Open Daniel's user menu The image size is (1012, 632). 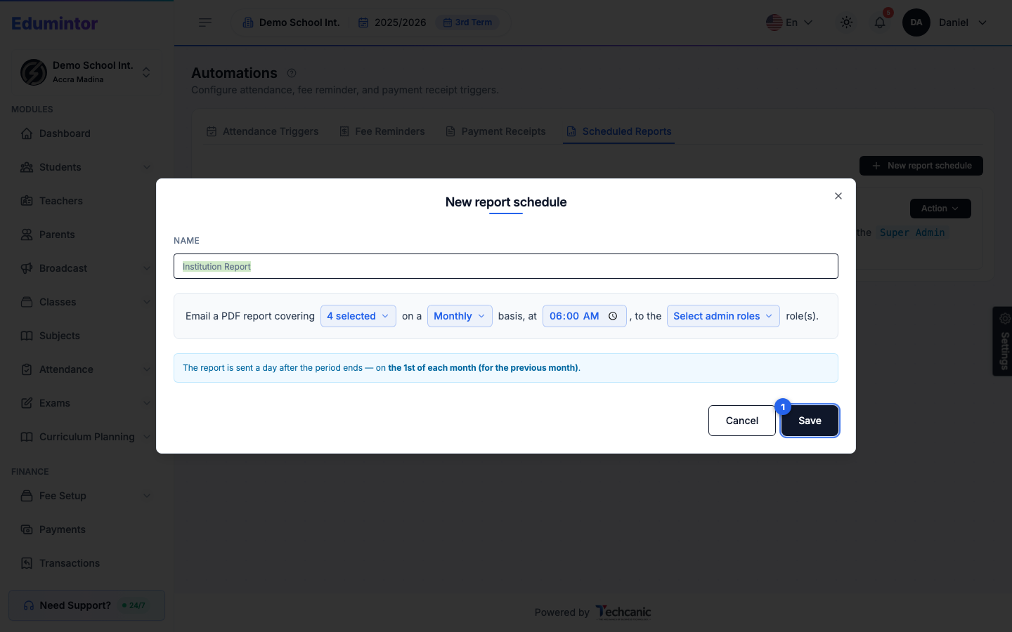[963, 22]
